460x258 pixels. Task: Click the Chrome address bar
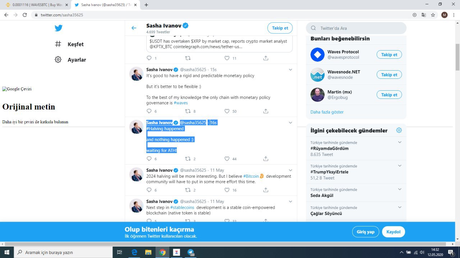pos(223,15)
